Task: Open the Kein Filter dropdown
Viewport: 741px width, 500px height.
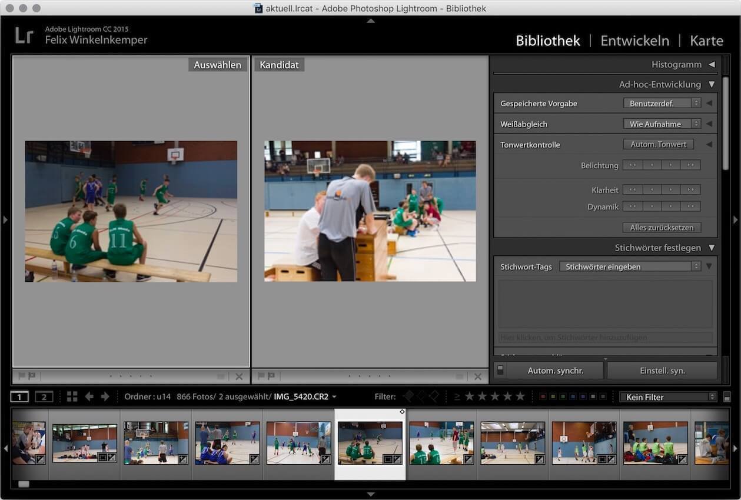Action: pos(668,397)
